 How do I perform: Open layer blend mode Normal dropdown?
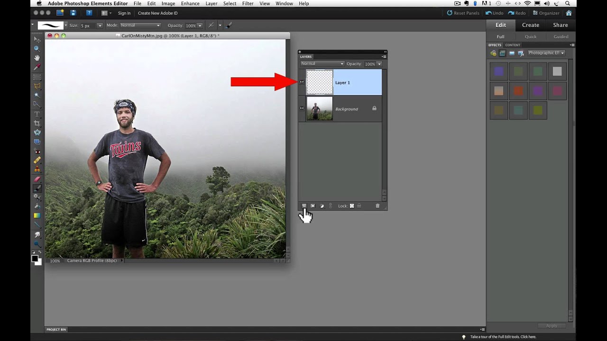coord(322,63)
